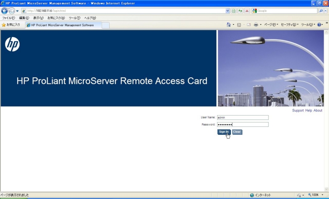This screenshot has width=329, height=199.
Task: Open the search provider dropdown arrow
Action: pos(325,11)
